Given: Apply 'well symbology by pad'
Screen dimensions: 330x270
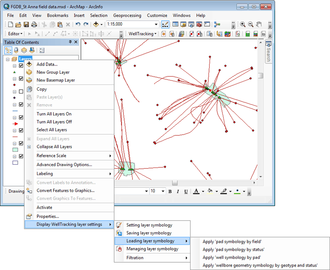Looking at the screenshot, I should pos(260,258).
